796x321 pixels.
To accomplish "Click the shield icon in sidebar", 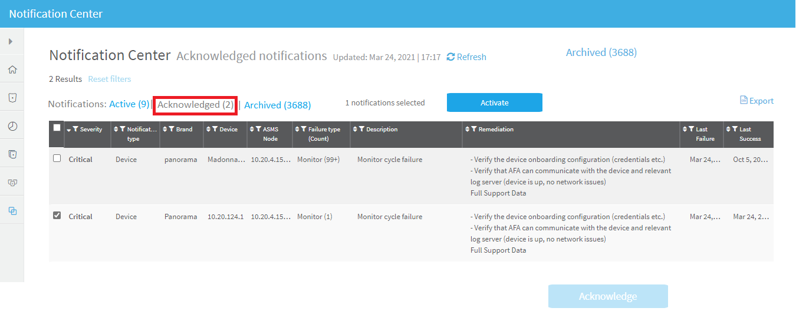I will pos(12,98).
